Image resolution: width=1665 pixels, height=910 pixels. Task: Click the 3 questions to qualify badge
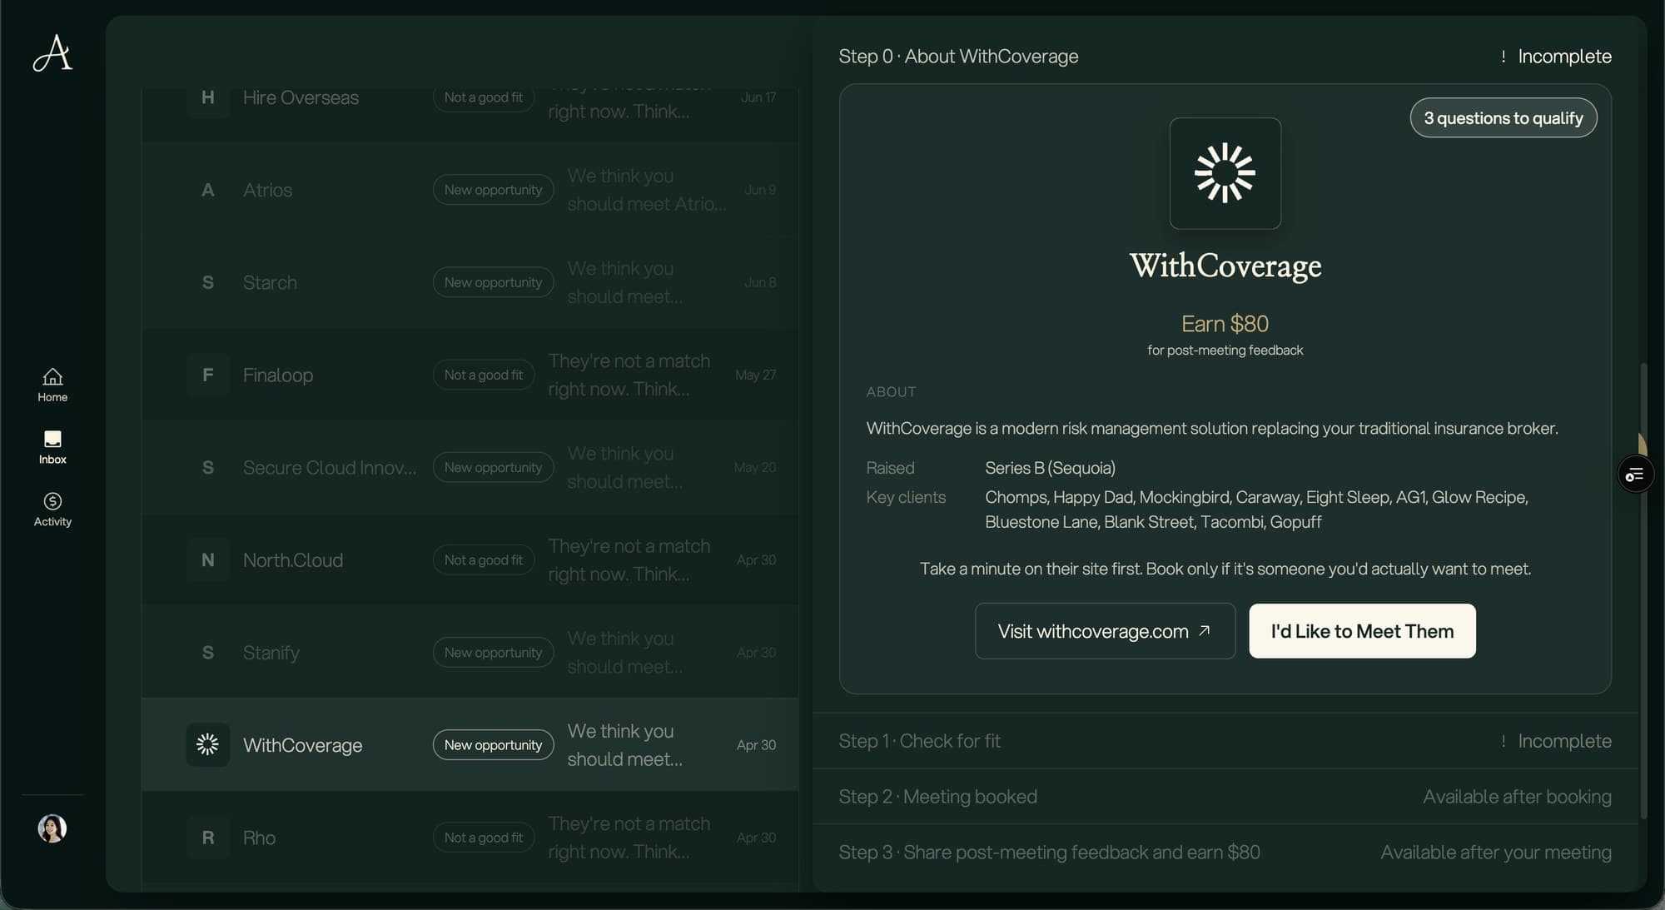pyautogui.click(x=1503, y=118)
